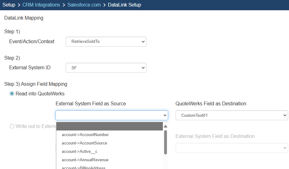Go to Setup in the breadcrumb

point(9,5)
